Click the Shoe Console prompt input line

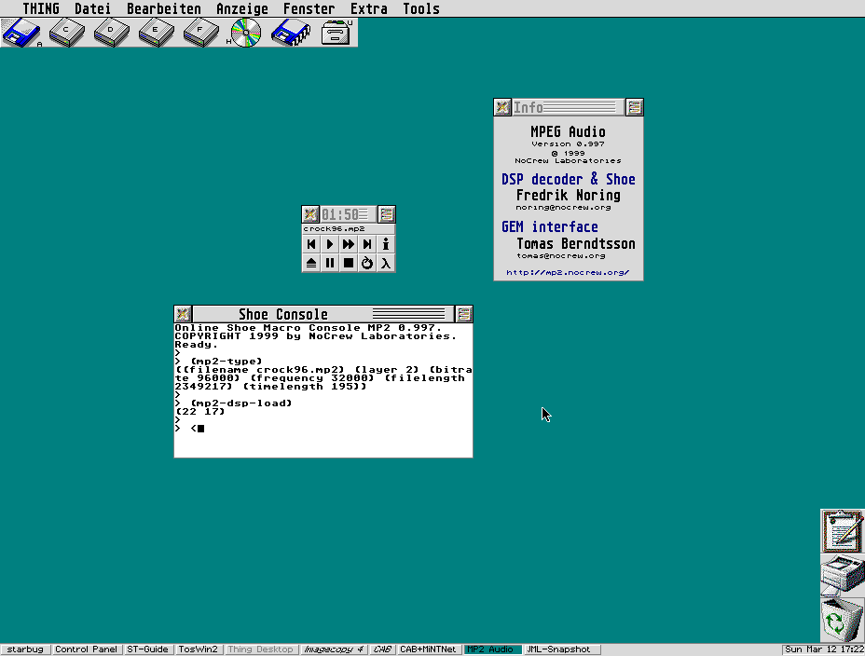click(323, 429)
